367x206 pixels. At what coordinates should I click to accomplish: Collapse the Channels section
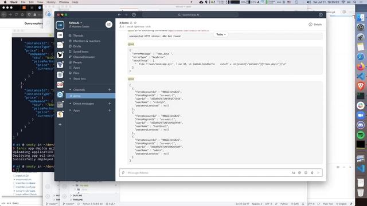(x=70, y=90)
